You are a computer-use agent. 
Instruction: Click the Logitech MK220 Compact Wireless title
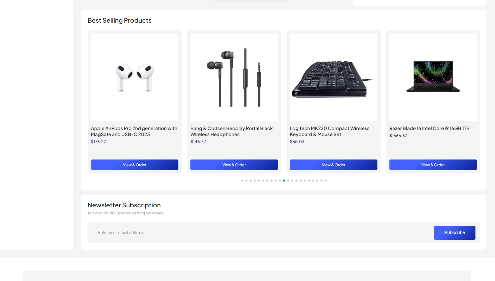coord(329,131)
